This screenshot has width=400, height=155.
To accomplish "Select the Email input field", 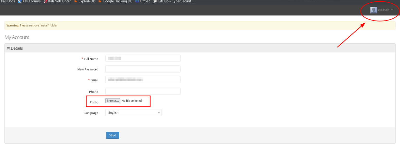I will [x=143, y=80].
